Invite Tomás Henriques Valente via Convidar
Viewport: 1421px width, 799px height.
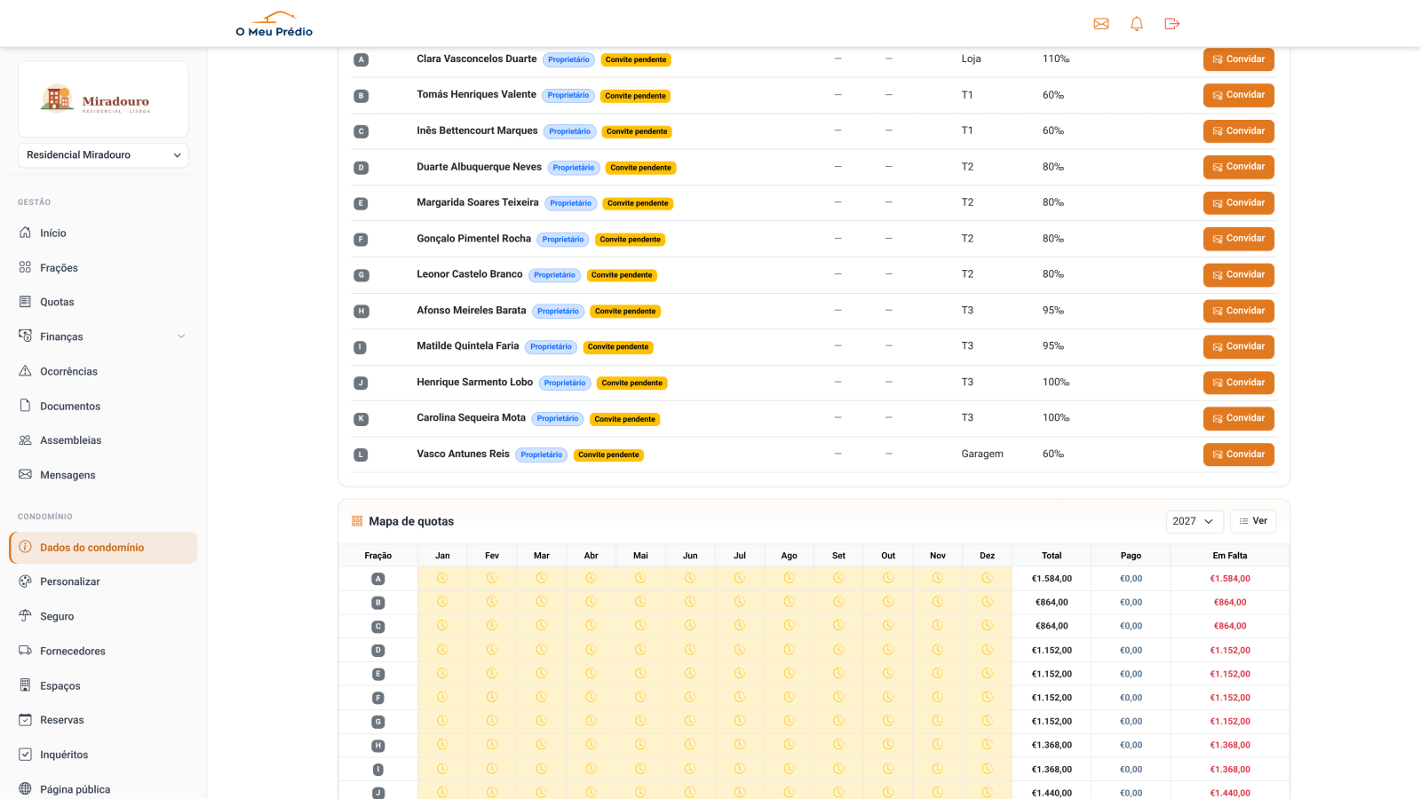pyautogui.click(x=1239, y=95)
